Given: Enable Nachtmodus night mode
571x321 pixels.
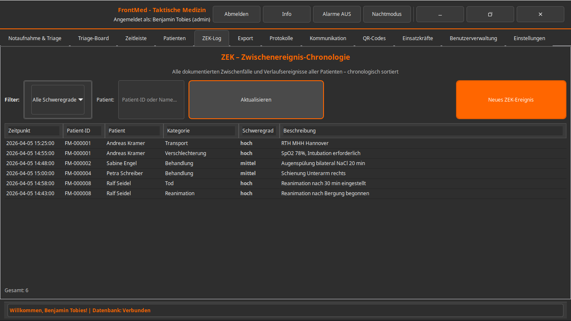Looking at the screenshot, I should point(387,14).
